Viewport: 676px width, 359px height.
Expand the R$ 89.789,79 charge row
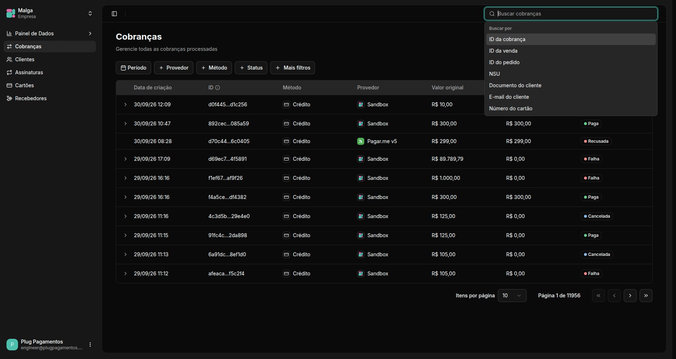(126, 159)
